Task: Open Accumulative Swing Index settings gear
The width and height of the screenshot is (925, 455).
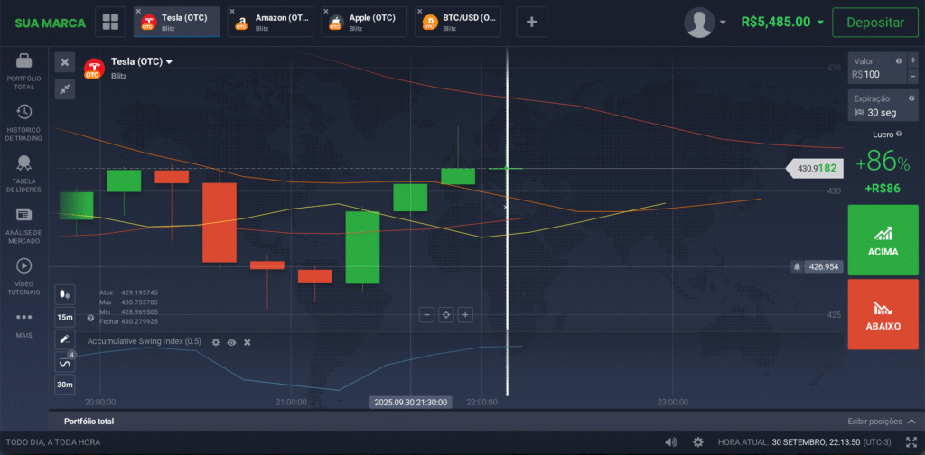Action: (215, 342)
